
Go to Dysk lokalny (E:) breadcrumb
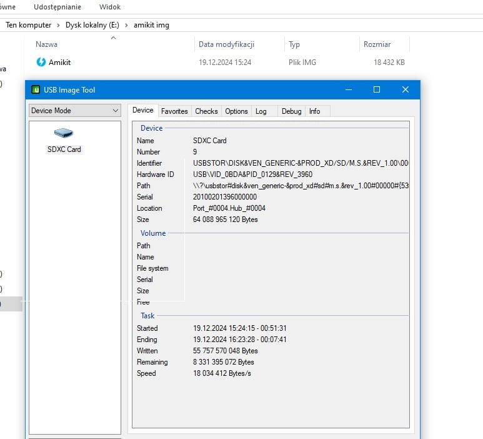(x=92, y=25)
